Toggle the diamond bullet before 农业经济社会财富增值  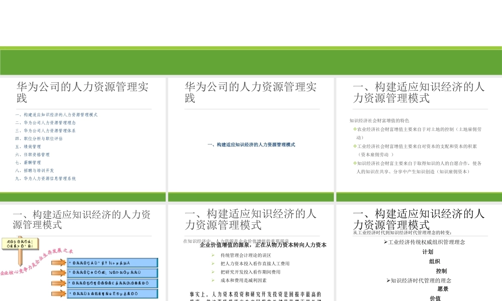coord(354,129)
